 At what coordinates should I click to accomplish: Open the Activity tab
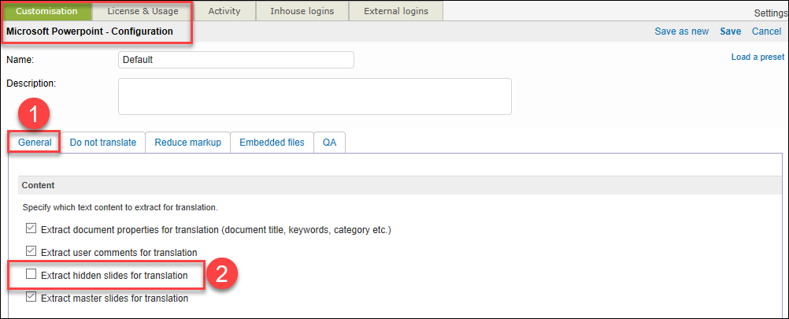[x=224, y=11]
